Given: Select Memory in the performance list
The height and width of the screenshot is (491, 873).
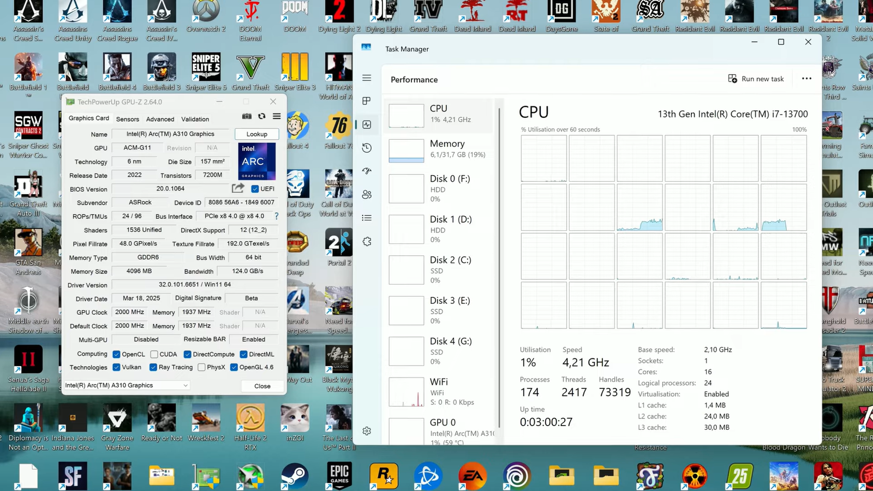Looking at the screenshot, I should point(439,149).
